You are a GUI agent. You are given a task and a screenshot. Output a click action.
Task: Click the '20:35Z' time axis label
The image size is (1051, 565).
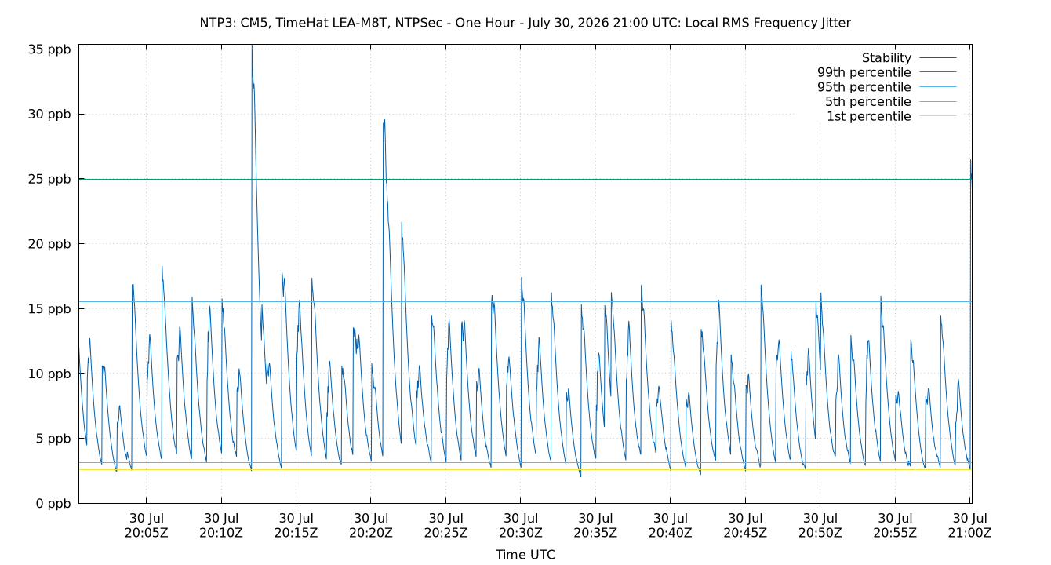click(x=595, y=532)
